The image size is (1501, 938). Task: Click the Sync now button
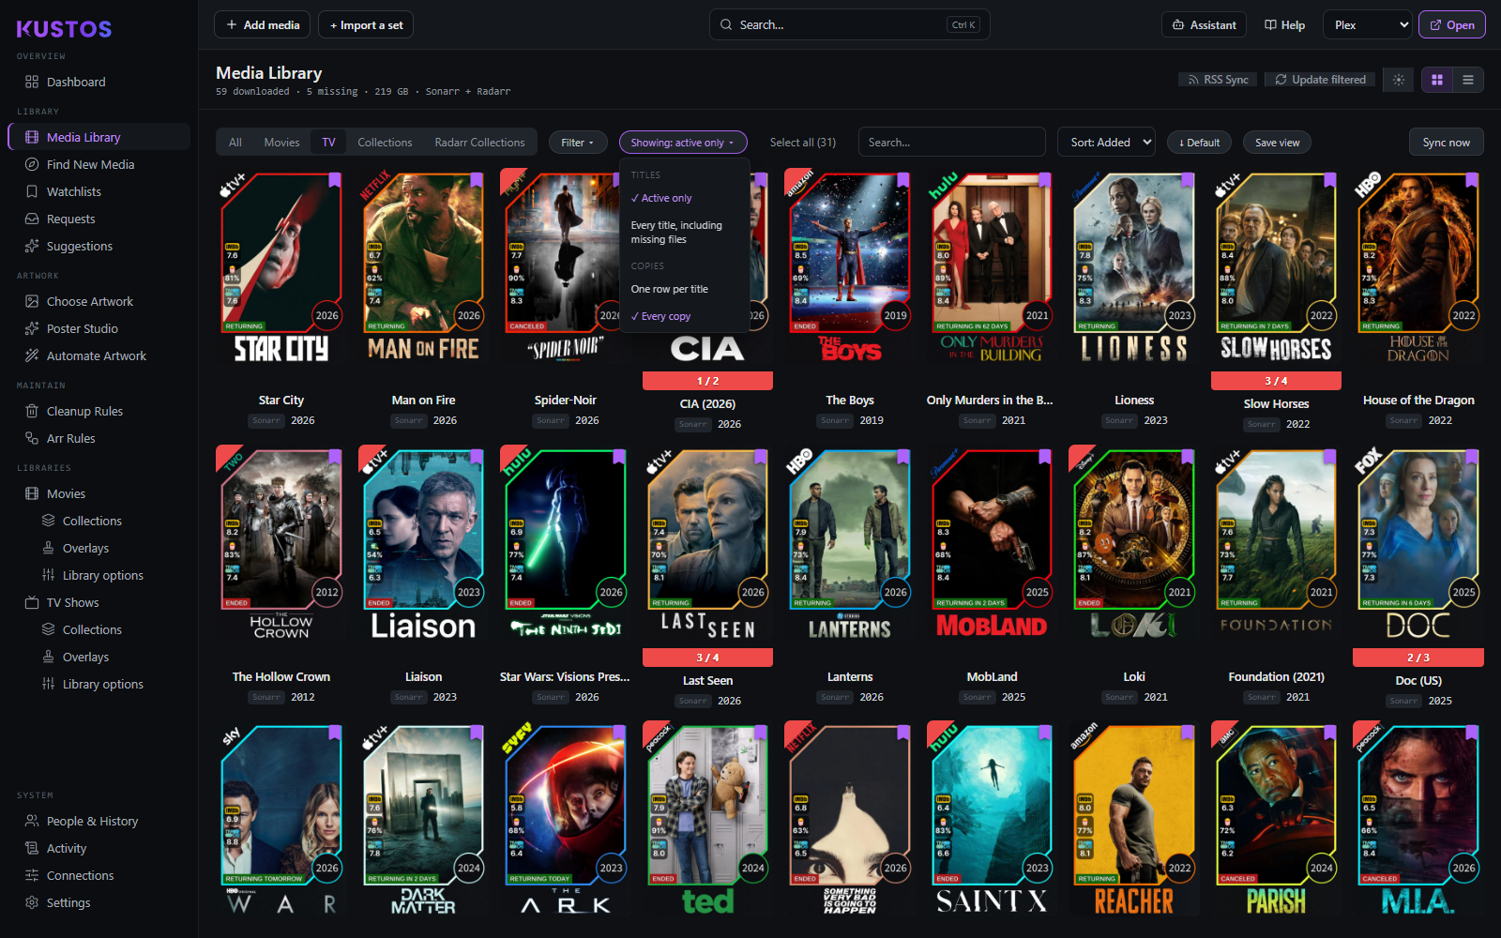tap(1446, 143)
